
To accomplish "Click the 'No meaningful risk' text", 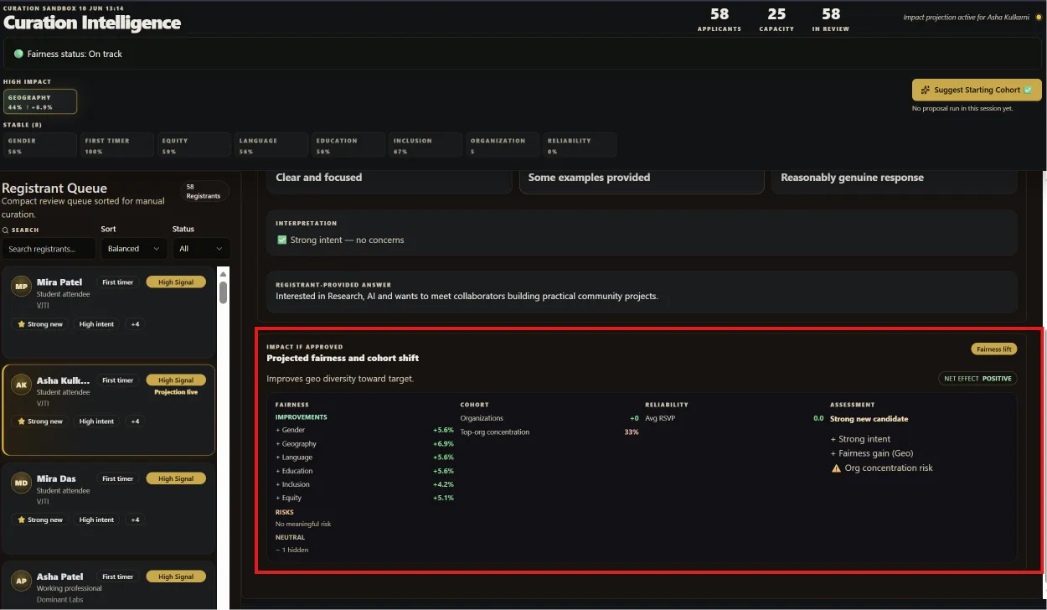I will coord(303,524).
